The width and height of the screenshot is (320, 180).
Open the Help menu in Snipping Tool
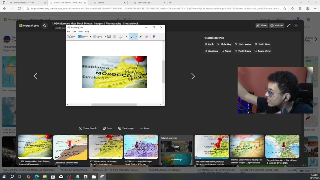point(87,32)
